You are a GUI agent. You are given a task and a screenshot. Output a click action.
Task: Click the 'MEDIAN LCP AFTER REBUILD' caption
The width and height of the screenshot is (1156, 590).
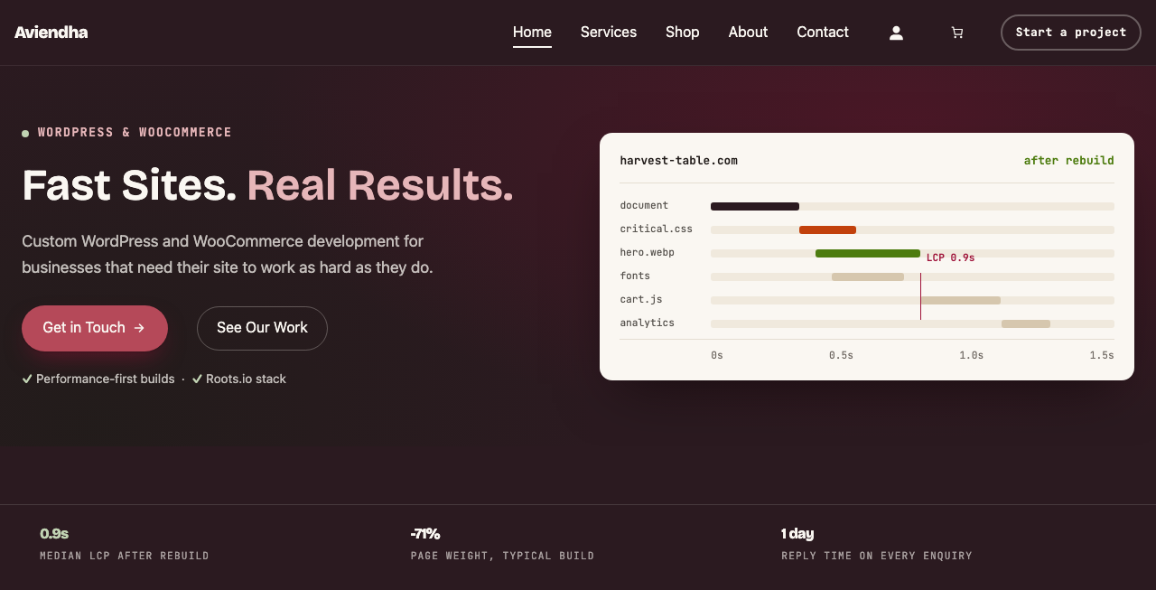[x=125, y=556]
